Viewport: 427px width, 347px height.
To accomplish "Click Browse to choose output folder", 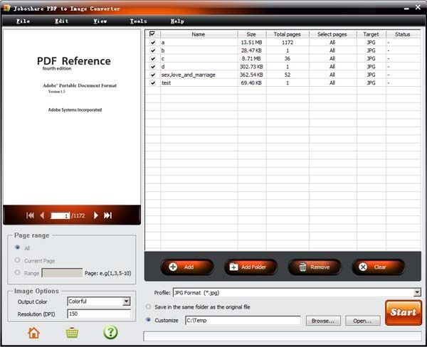I will point(323,321).
